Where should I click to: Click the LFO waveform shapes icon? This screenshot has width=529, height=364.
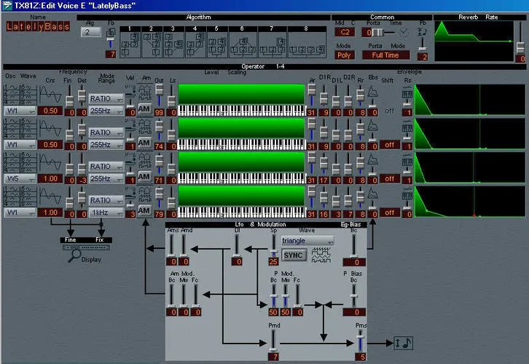pyautogui.click(x=321, y=255)
